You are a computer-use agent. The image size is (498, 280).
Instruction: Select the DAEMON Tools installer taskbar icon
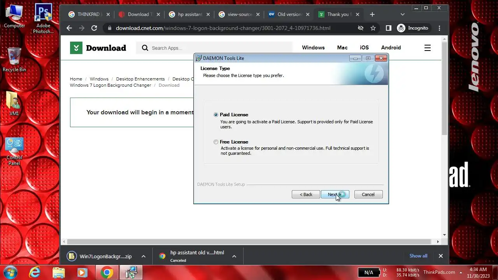pyautogui.click(x=131, y=272)
